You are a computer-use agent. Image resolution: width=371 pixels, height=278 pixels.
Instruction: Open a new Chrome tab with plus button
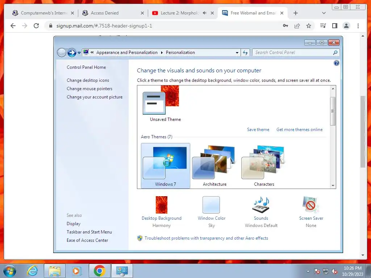296,13
